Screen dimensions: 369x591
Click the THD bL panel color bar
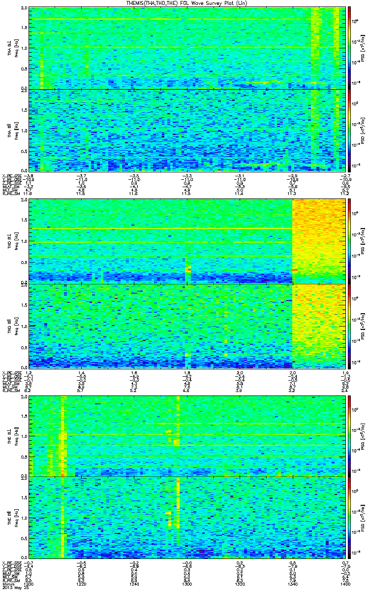pyautogui.click(x=349, y=241)
